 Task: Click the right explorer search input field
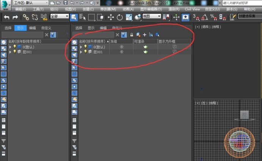coord(93,35)
